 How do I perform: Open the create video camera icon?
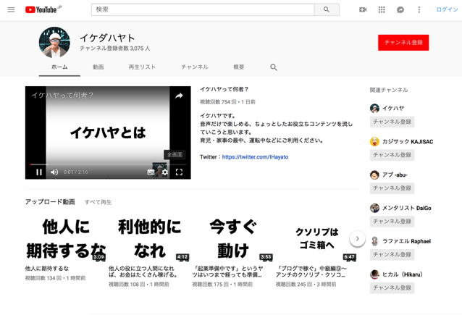363,9
